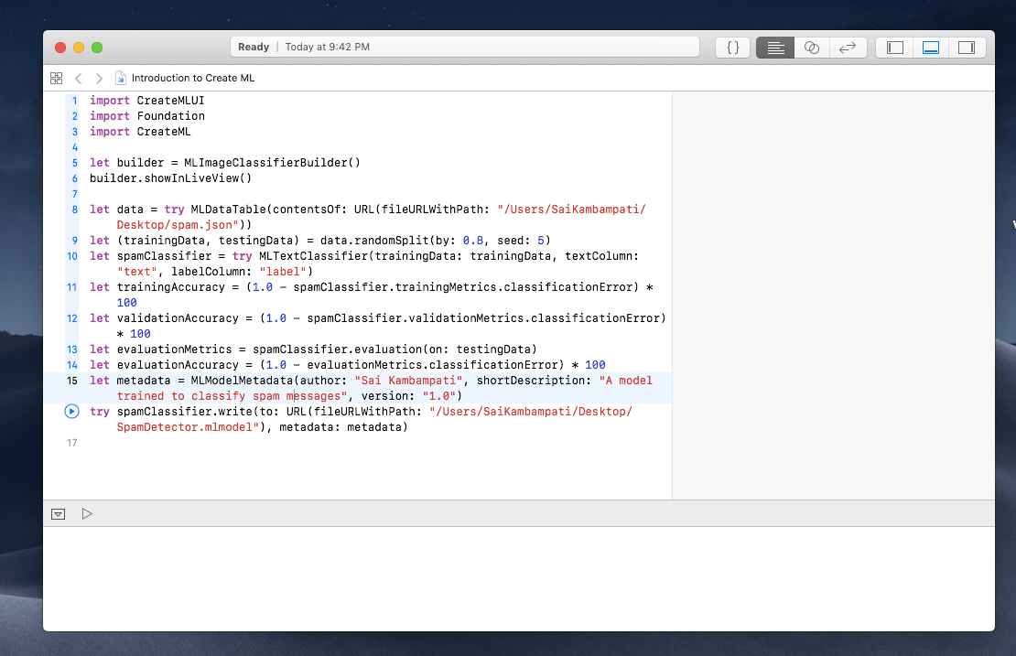Run code up to line 16 using blue play button

[72, 412]
